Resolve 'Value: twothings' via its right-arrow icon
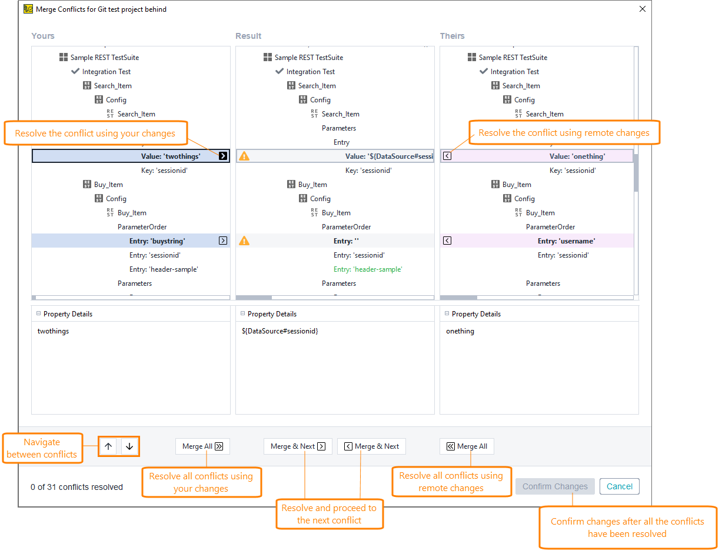 pos(222,156)
